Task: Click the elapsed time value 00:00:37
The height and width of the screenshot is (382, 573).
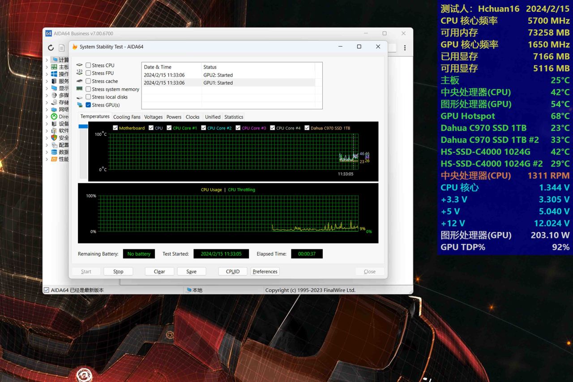Action: click(x=307, y=254)
